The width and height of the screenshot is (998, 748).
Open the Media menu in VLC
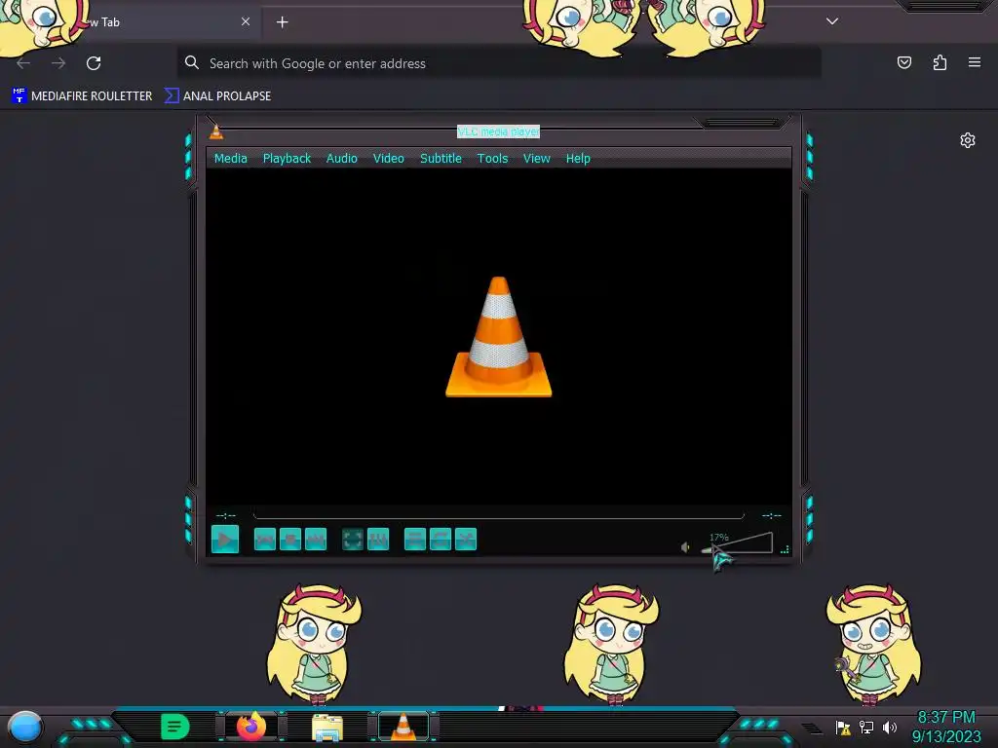[230, 159]
